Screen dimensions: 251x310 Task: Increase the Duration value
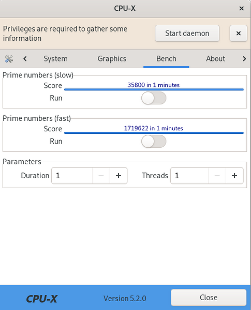119,176
